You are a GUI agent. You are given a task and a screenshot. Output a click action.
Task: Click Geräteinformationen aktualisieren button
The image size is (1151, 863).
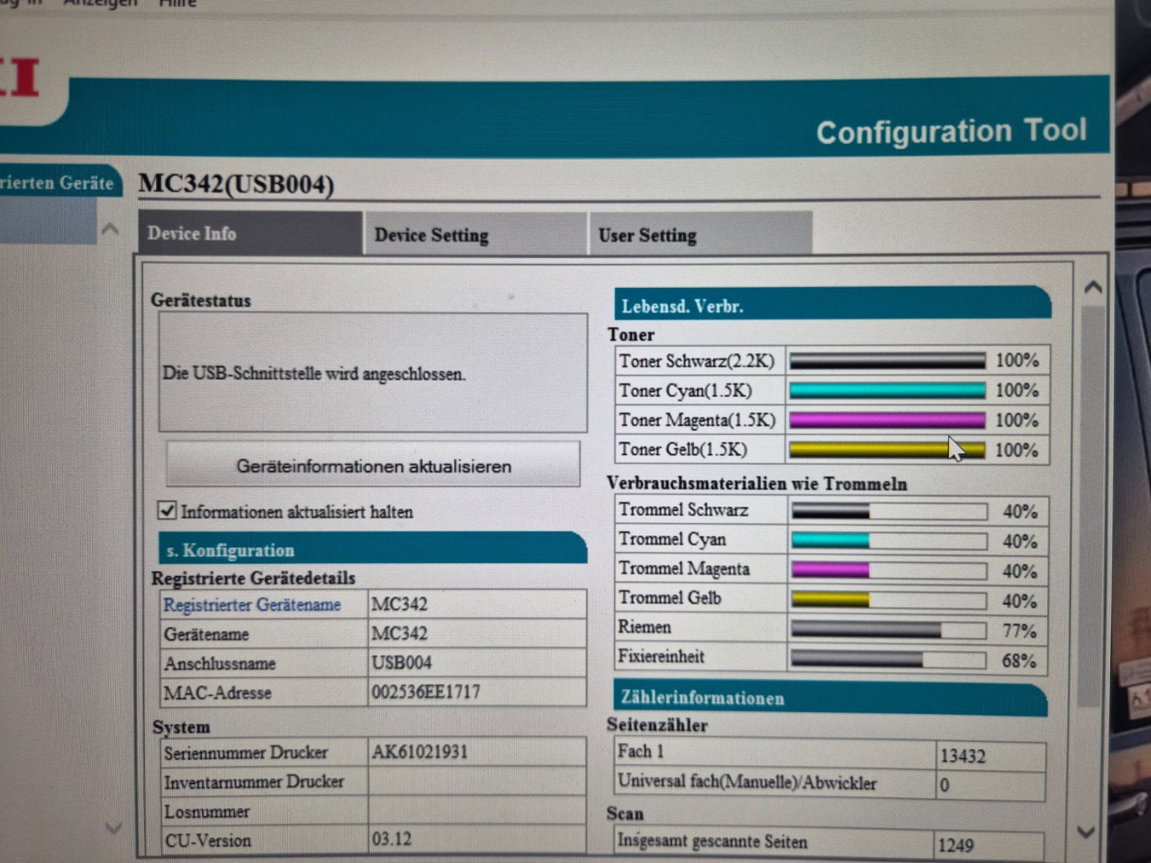[373, 465]
